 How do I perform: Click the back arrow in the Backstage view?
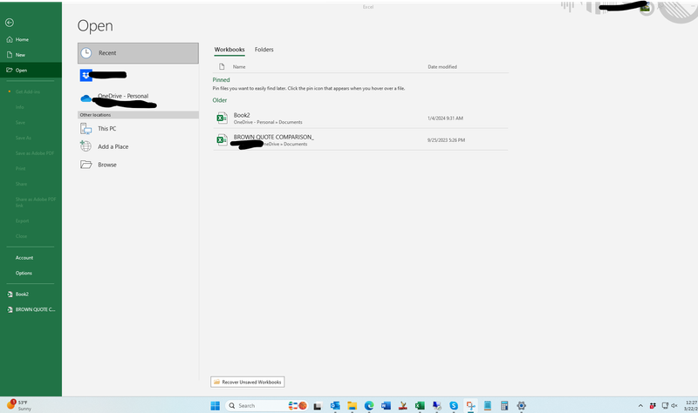click(x=9, y=22)
